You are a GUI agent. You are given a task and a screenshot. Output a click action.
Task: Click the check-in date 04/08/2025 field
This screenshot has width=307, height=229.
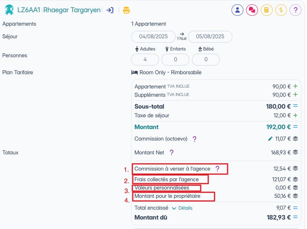click(x=153, y=36)
